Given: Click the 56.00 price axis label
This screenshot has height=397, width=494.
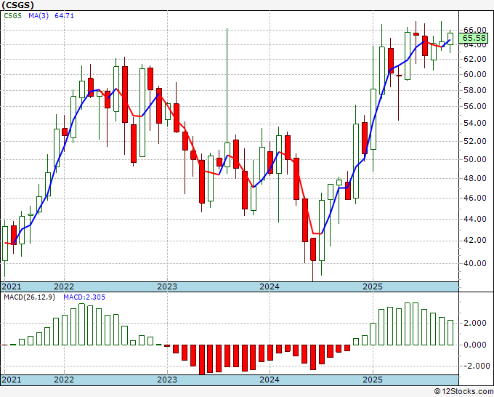Looking at the screenshot, I should click(475, 106).
